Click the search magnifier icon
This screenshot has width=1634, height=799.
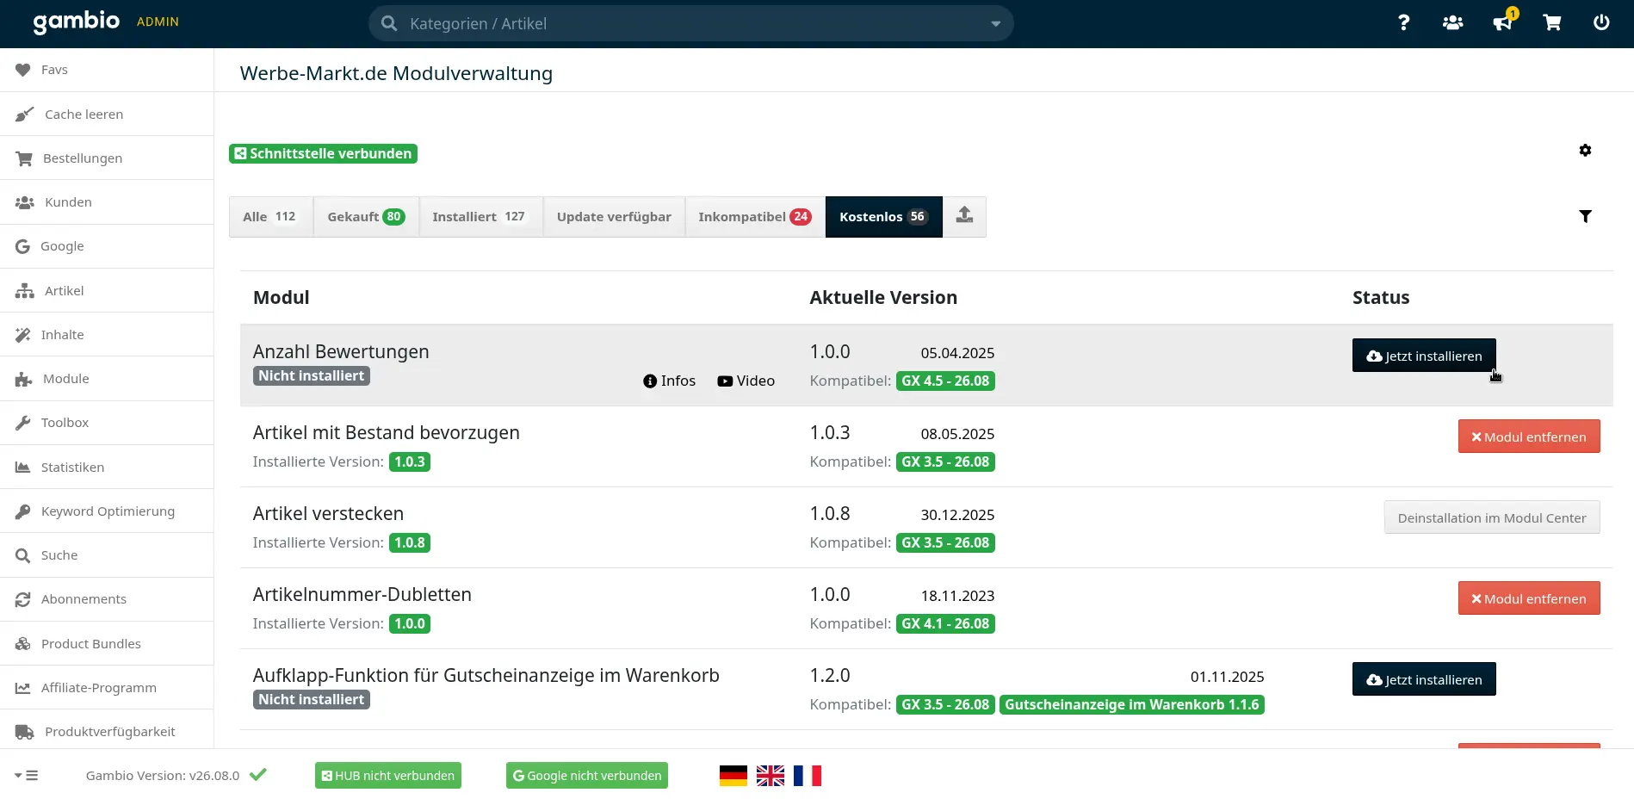pyautogui.click(x=389, y=23)
